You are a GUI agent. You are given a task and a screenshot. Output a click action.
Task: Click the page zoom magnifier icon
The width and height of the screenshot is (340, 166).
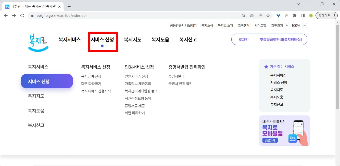243,15
